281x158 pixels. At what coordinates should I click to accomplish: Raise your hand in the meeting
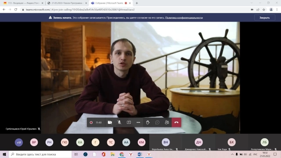(148, 122)
